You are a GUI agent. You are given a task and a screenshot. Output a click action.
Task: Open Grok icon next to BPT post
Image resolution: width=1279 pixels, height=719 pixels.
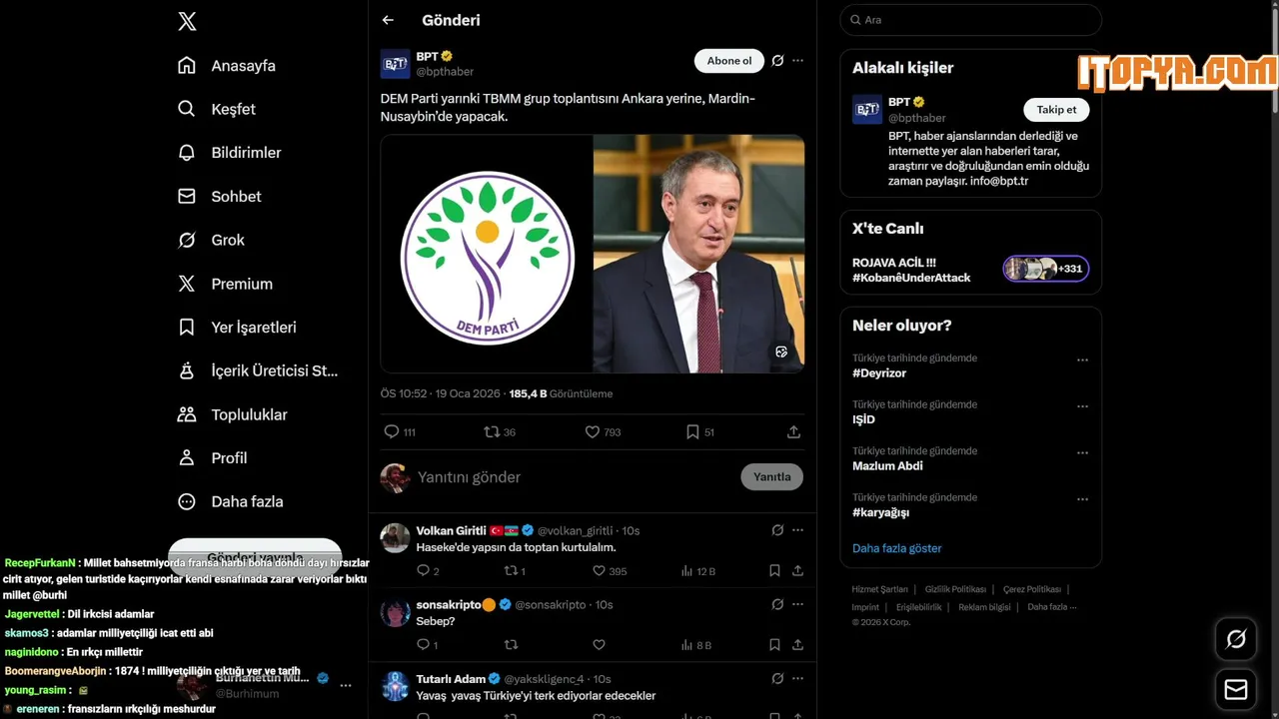click(x=777, y=61)
